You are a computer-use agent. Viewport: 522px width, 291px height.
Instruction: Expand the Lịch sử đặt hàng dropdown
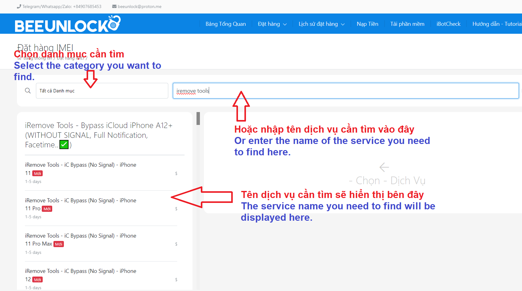[321, 24]
